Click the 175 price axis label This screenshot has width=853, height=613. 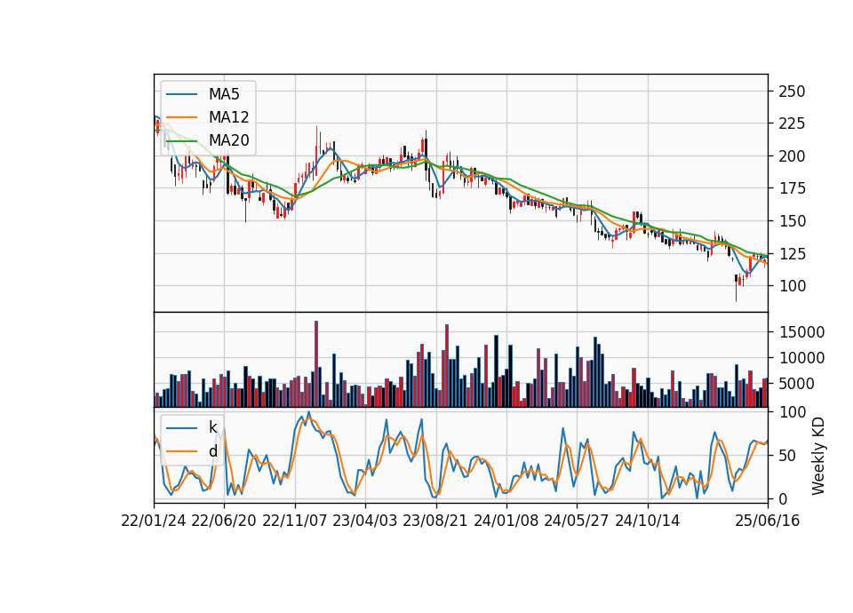(792, 188)
